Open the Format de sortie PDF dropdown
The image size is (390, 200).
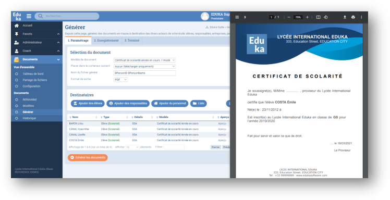[120, 80]
